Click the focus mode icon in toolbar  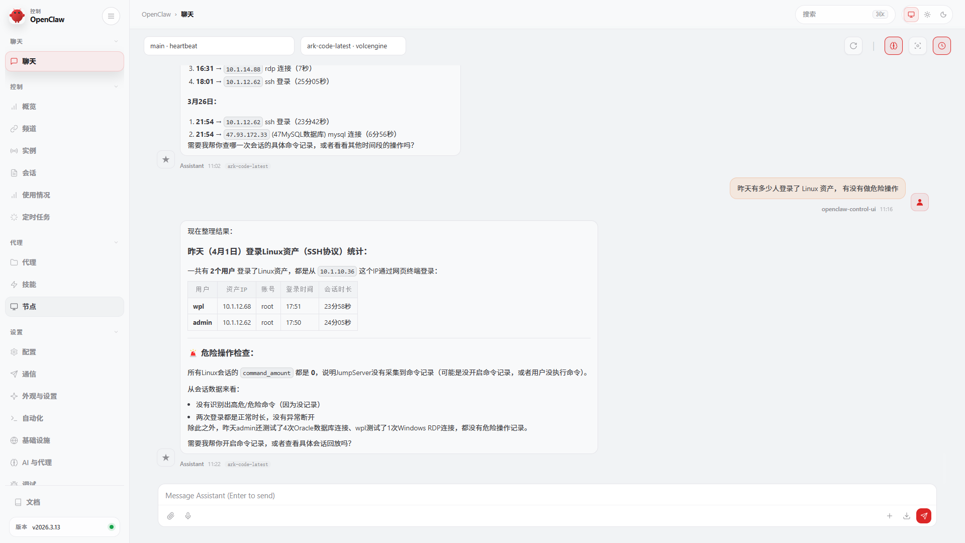(x=918, y=46)
